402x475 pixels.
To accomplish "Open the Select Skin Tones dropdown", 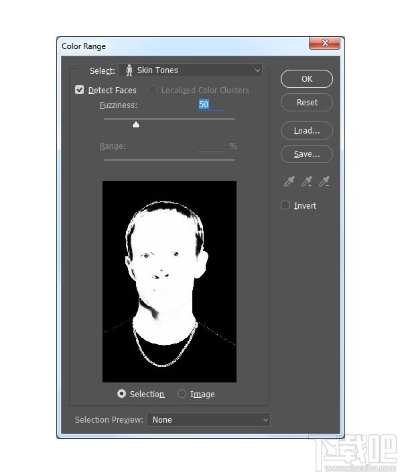I will coord(190,70).
